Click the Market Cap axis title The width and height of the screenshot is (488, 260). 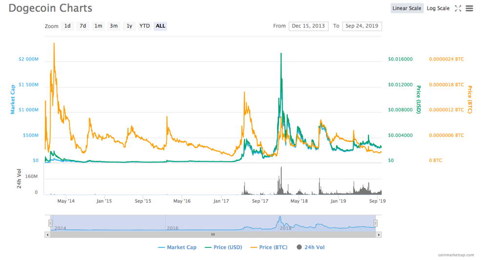13,100
